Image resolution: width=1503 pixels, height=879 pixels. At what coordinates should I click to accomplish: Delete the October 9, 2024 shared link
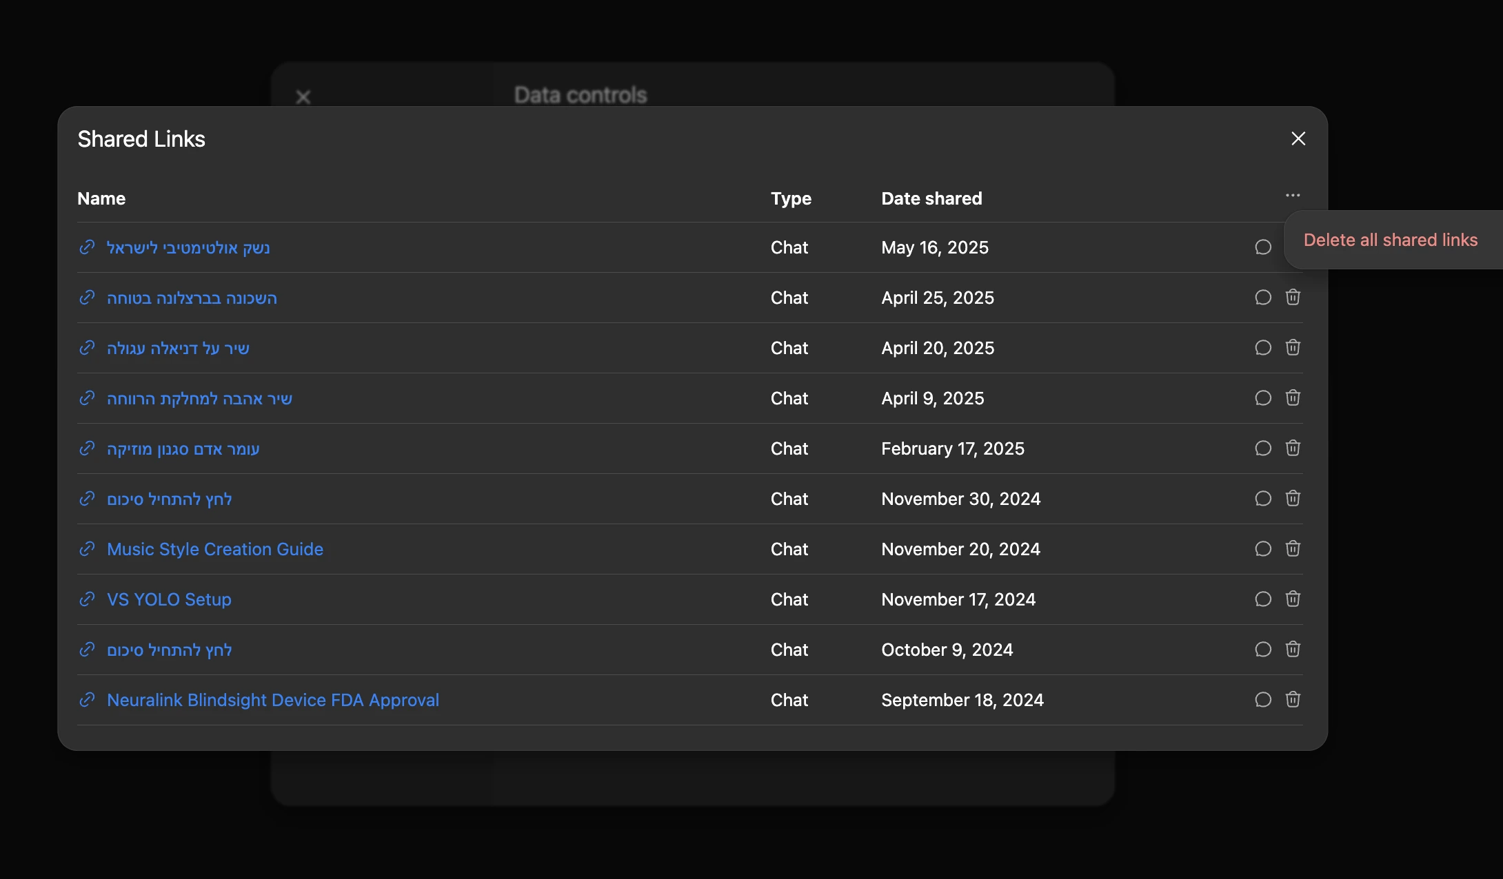(x=1293, y=649)
